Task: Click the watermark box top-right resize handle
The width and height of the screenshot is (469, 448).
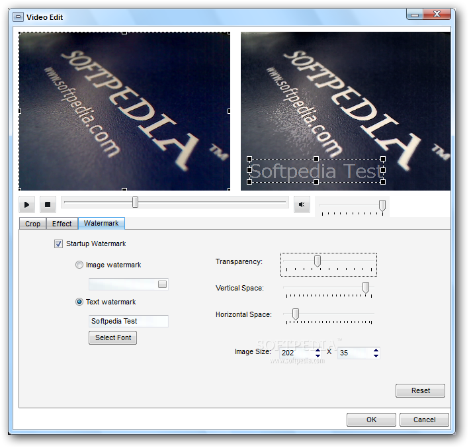Action: pos(383,159)
